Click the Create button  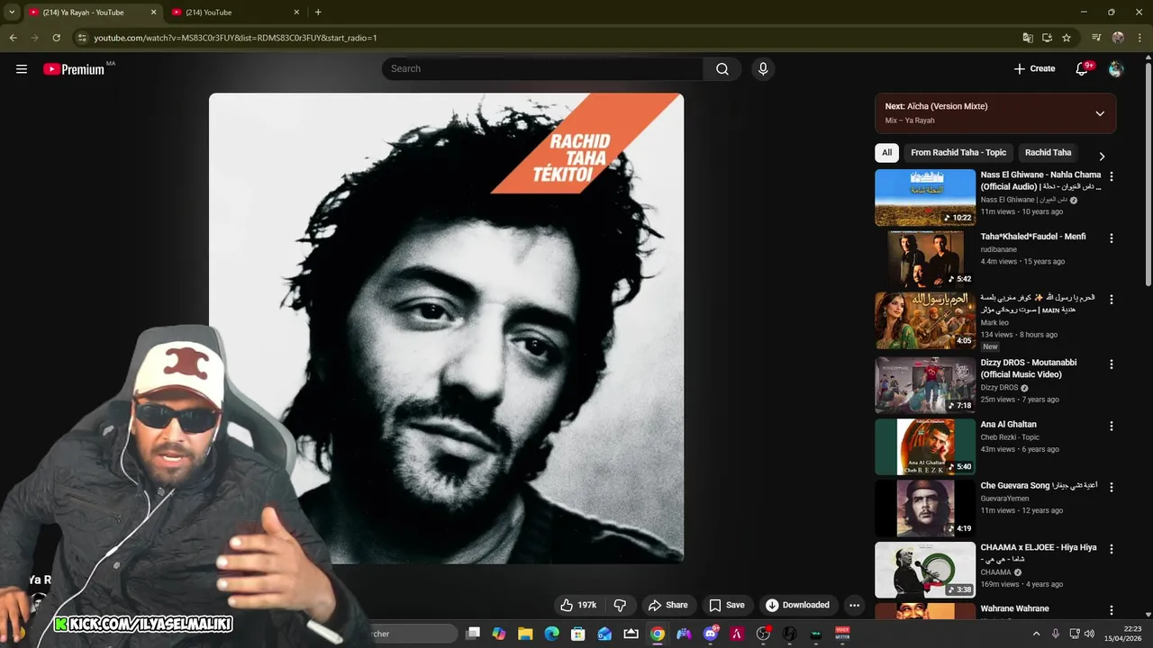point(1034,68)
